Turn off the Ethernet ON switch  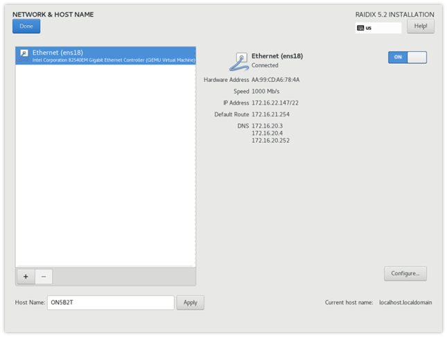point(407,57)
